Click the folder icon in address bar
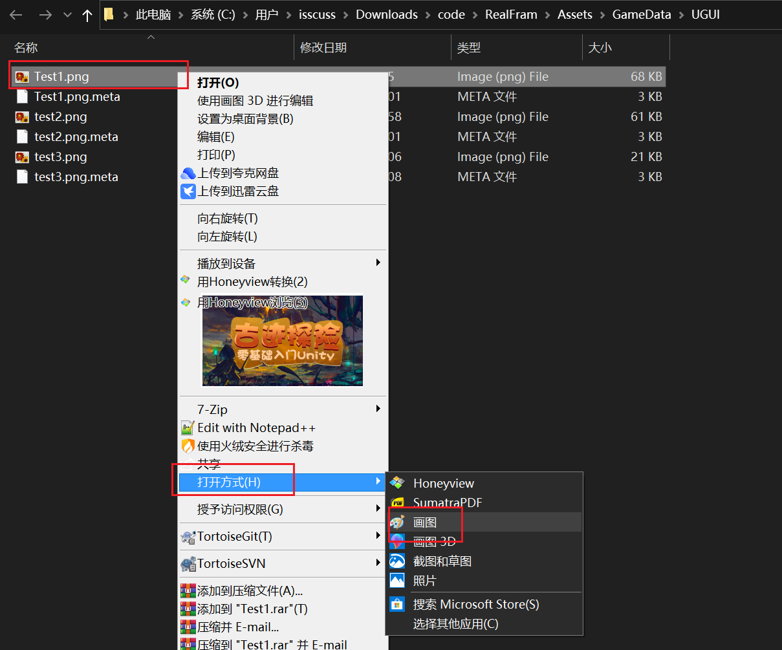This screenshot has width=782, height=650. click(x=109, y=14)
